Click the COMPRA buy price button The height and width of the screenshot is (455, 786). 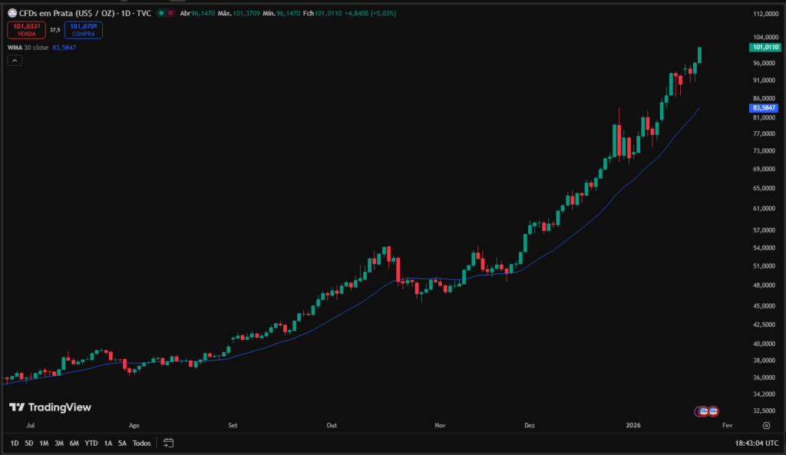pyautogui.click(x=84, y=31)
